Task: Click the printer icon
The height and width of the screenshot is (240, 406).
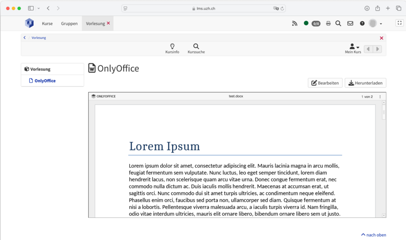Action: click(328, 23)
